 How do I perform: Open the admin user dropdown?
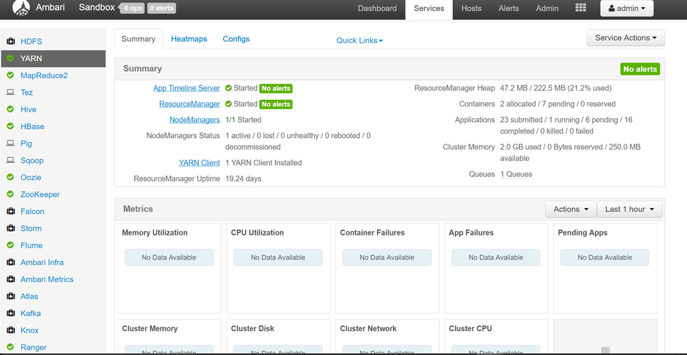[x=626, y=8]
